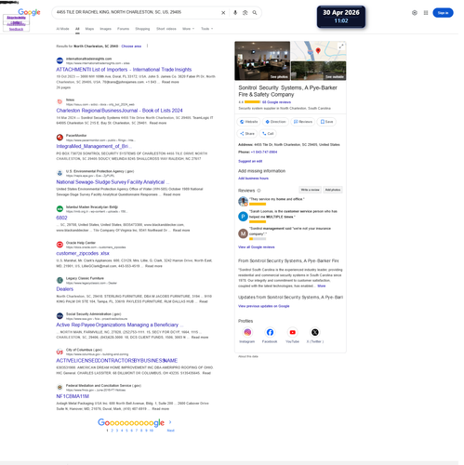
Task: Open Quick settings gear icon
Action: pyautogui.click(x=415, y=13)
